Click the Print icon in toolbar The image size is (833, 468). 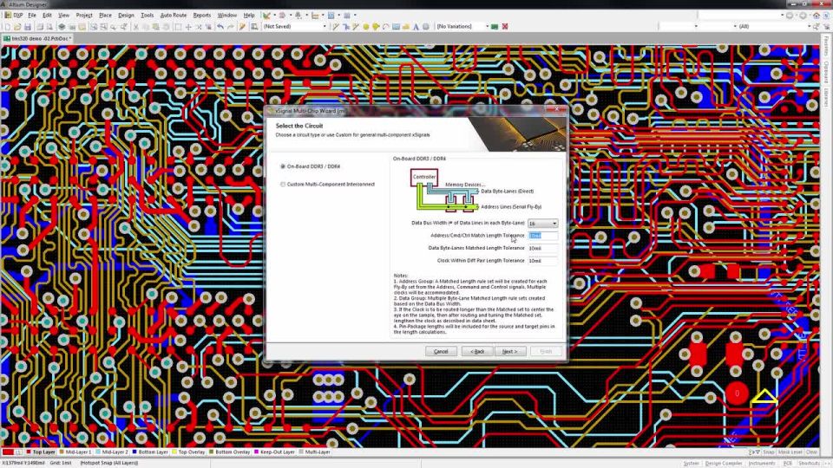[40, 27]
